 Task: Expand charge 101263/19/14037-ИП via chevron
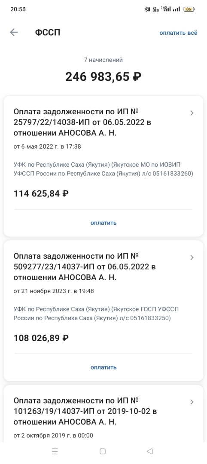click(192, 402)
